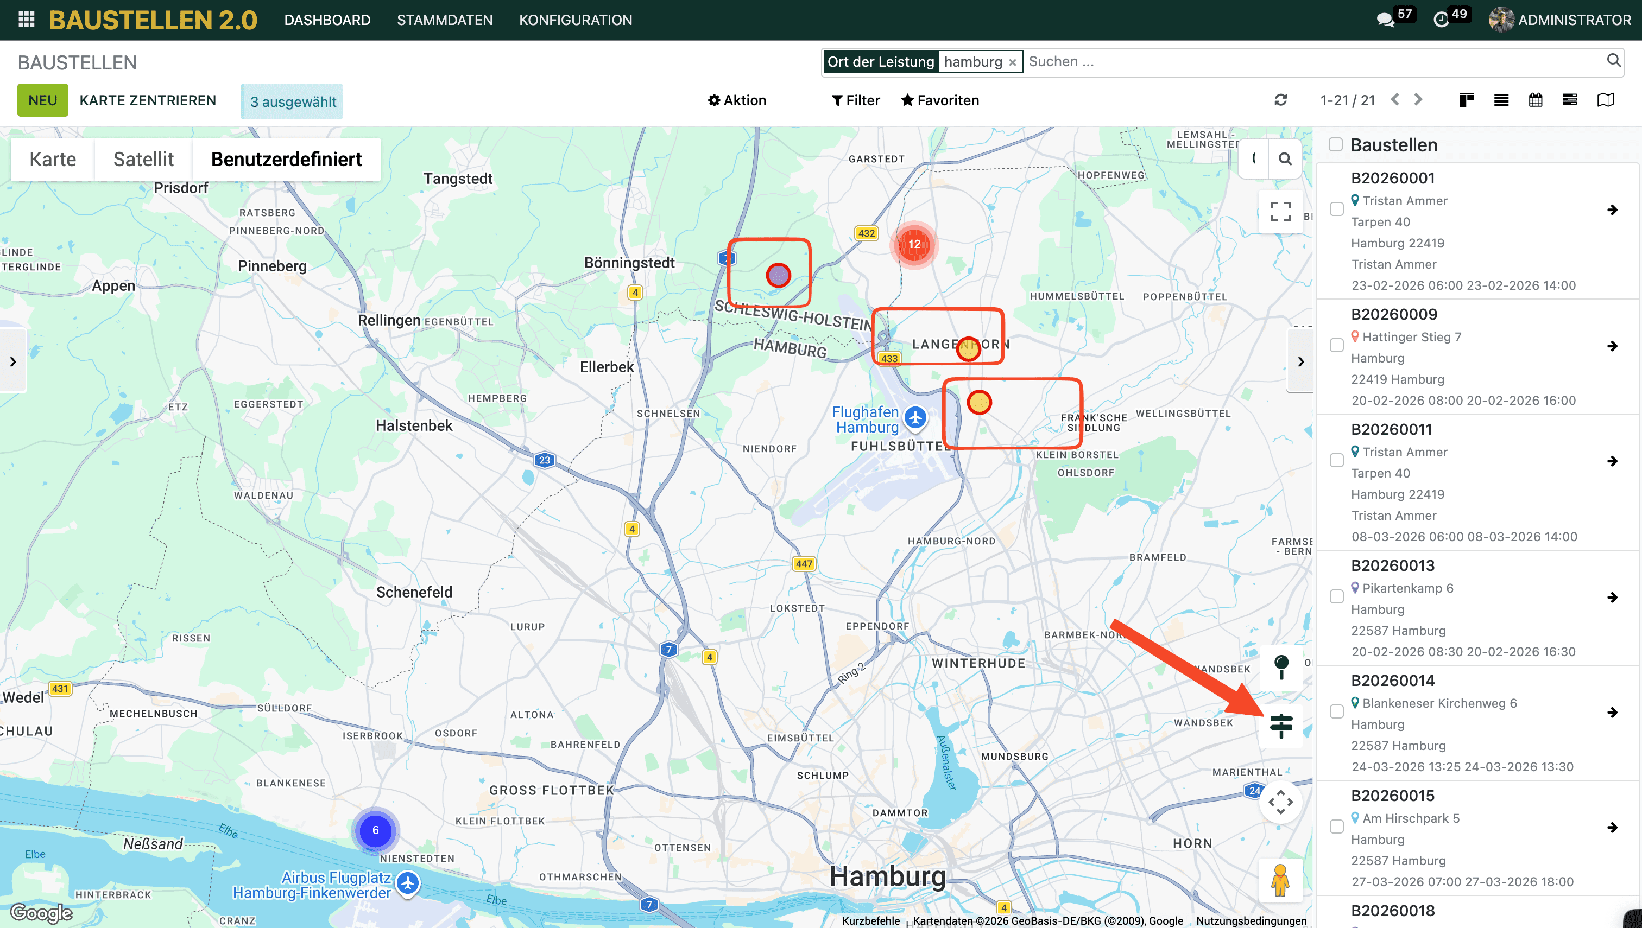
Task: Open the Favoriten dropdown
Action: pos(940,100)
